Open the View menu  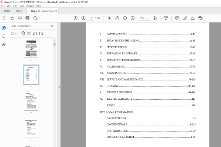15,6
